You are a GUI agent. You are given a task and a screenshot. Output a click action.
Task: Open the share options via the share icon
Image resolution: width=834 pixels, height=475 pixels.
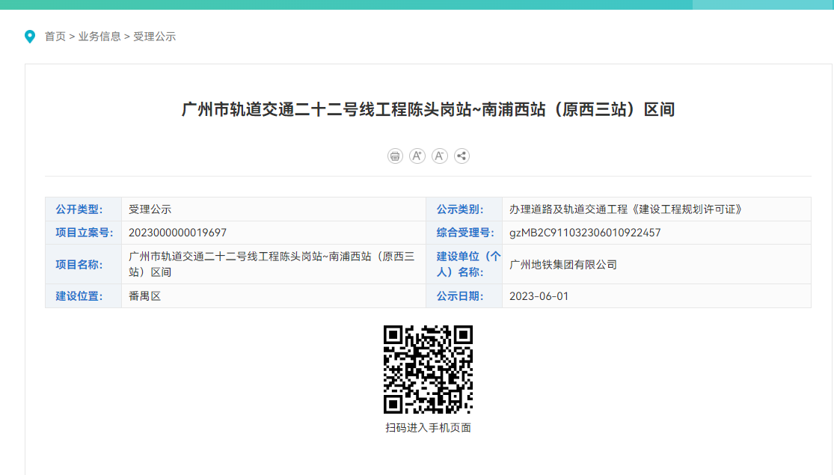click(462, 156)
